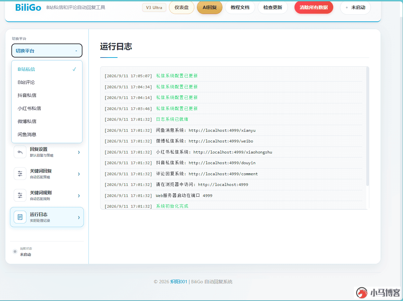
Task: Select B站评论 from the platform list
Action: [x=47, y=82]
